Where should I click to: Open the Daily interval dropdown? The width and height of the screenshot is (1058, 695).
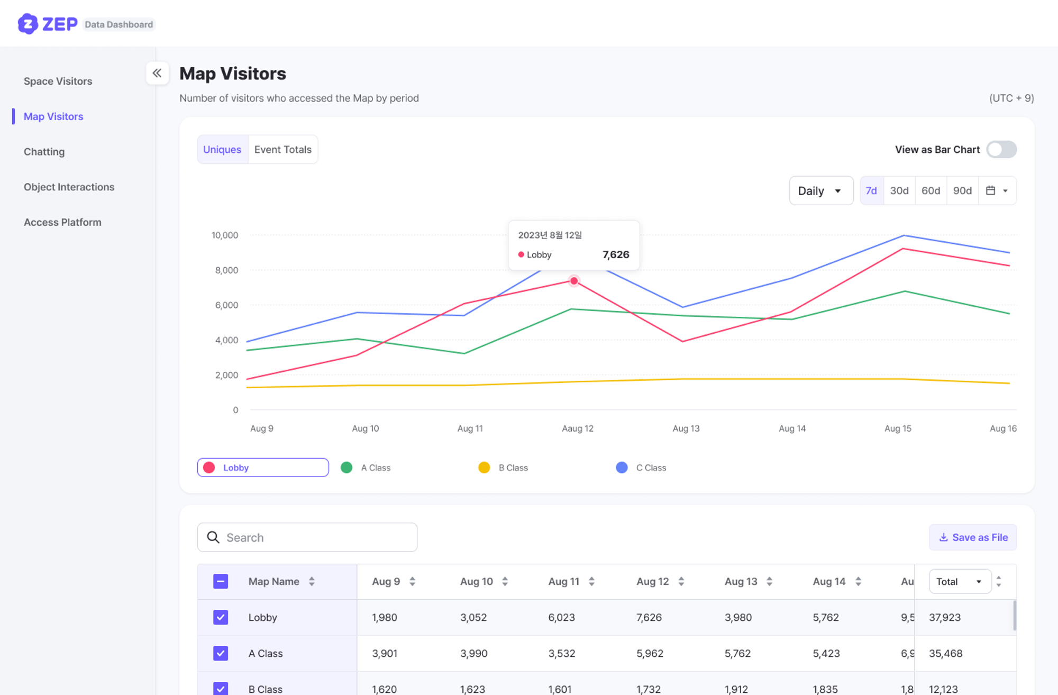[x=820, y=190]
